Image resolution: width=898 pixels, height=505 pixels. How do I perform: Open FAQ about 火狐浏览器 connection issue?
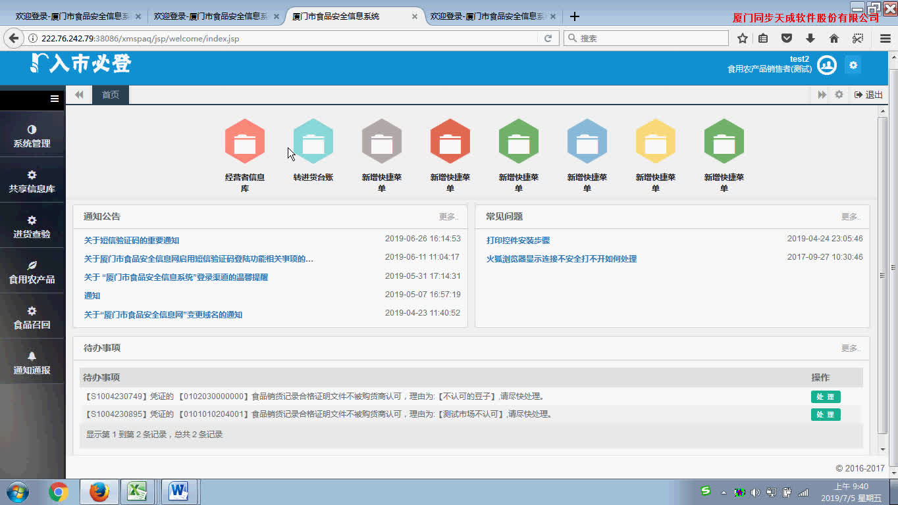pos(562,259)
